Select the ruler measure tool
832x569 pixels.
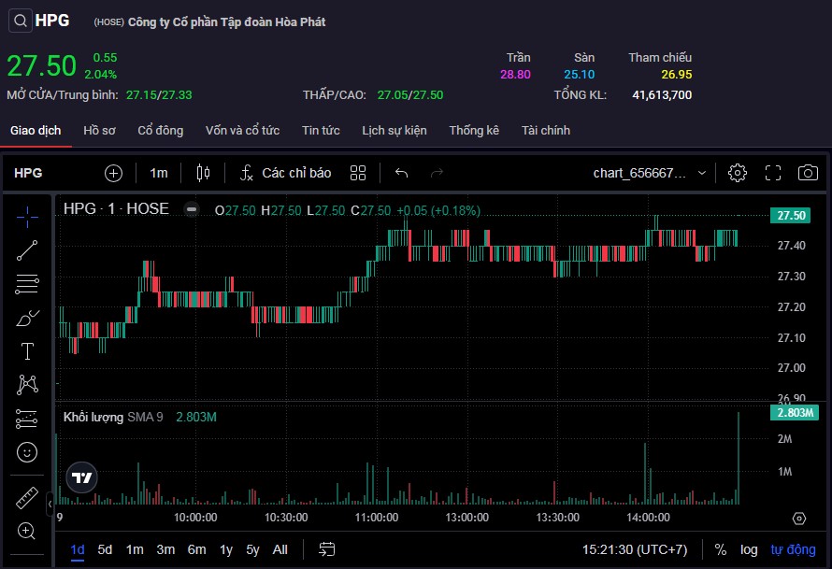pos(27,499)
